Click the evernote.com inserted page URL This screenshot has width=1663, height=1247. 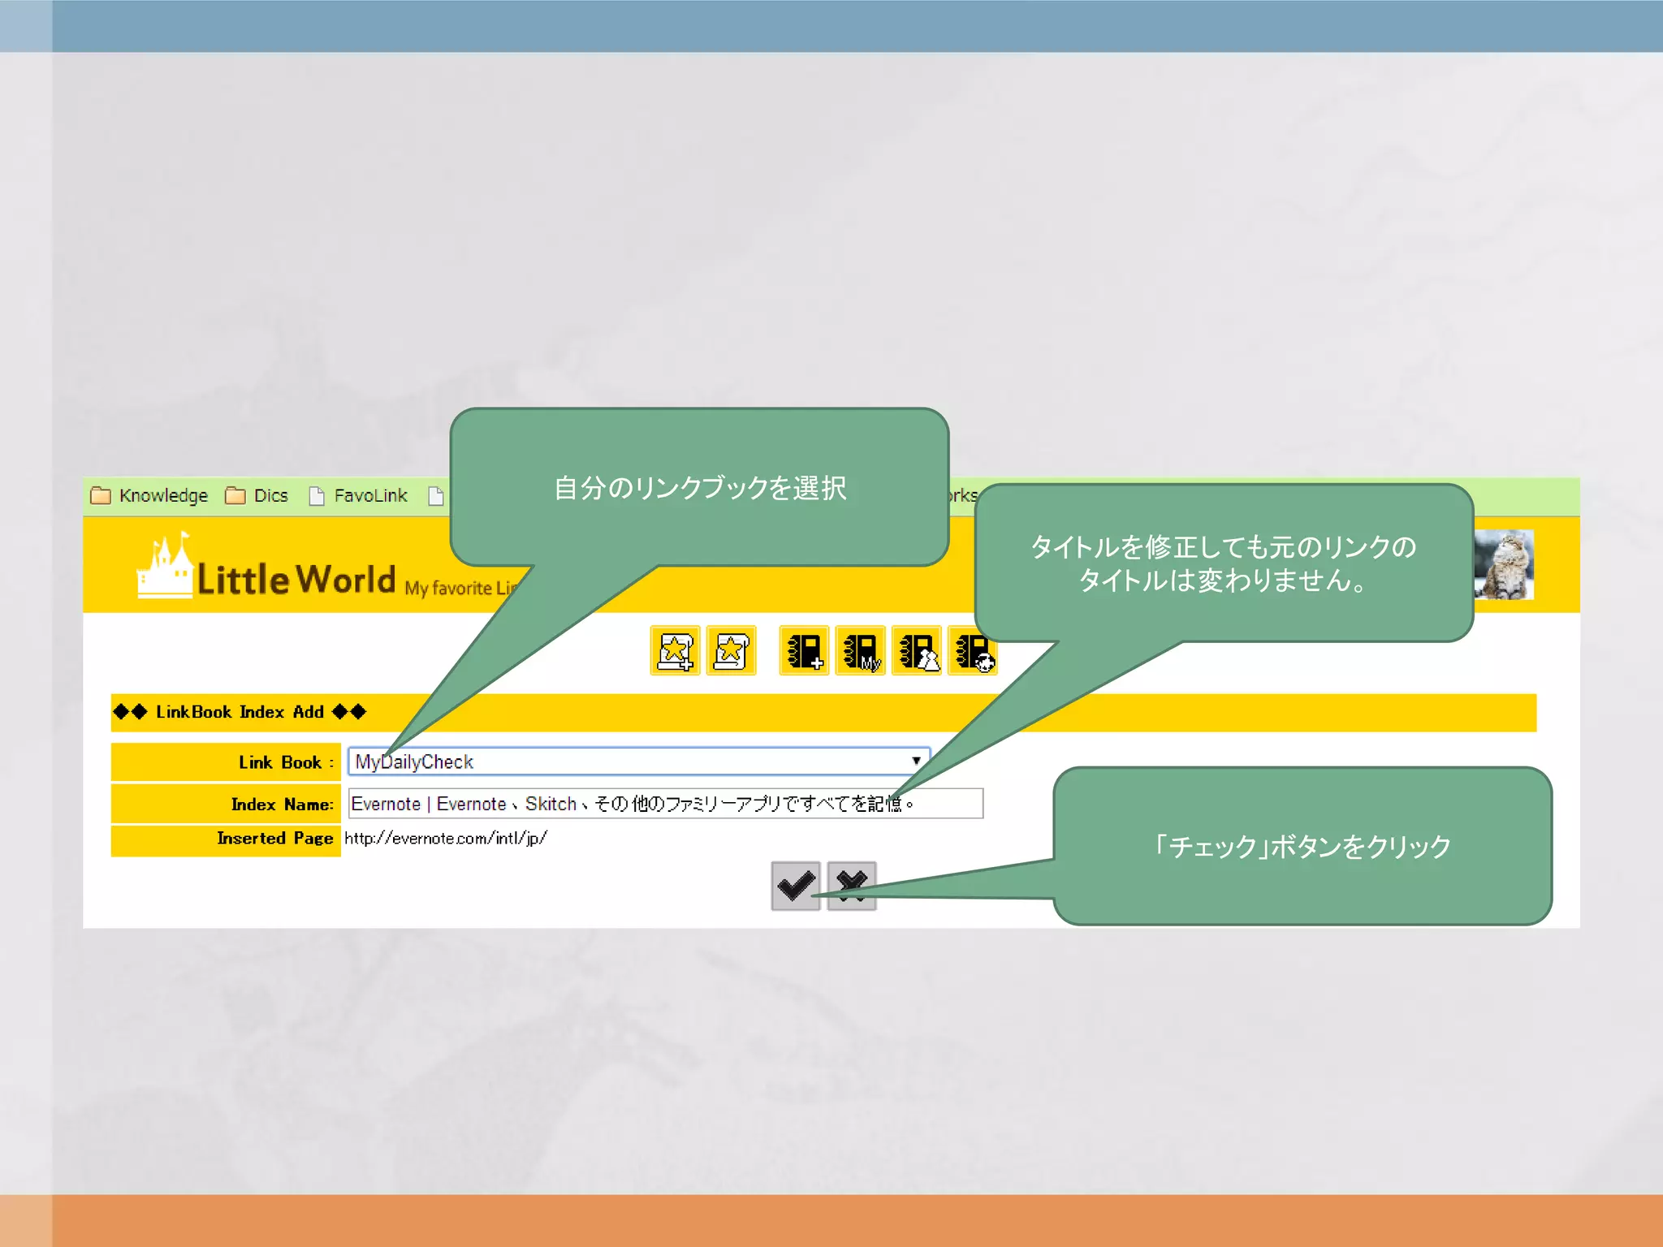point(446,838)
